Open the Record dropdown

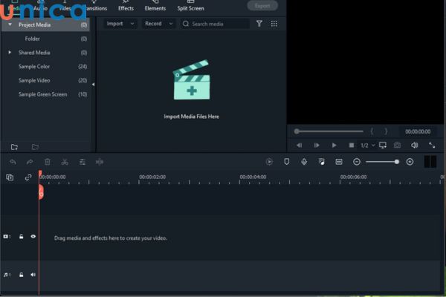(158, 24)
